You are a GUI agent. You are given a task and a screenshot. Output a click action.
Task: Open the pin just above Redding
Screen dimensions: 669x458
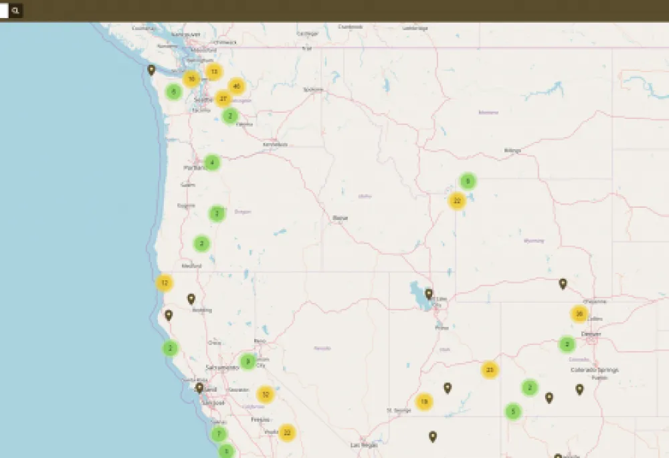pyautogui.click(x=191, y=299)
